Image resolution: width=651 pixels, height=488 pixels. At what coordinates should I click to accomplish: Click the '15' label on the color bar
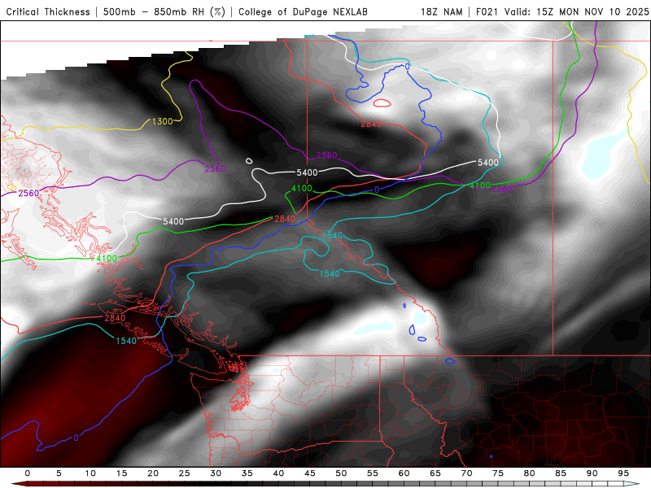coord(121,473)
